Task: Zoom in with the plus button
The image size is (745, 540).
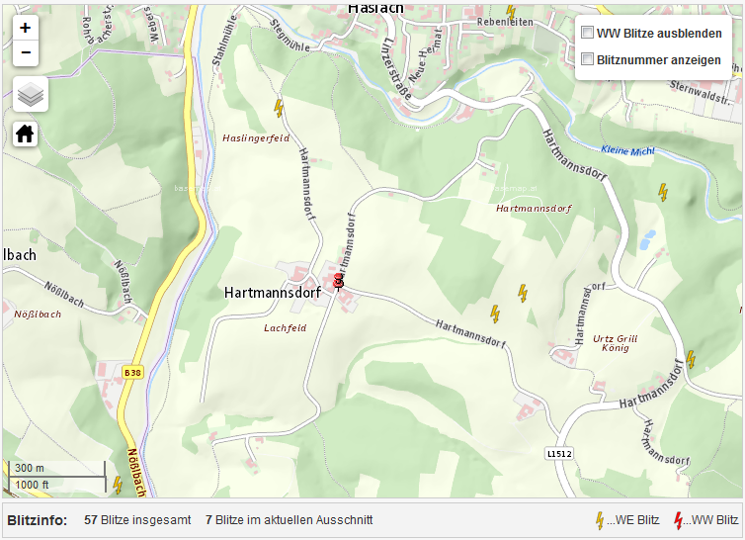Action: (26, 29)
